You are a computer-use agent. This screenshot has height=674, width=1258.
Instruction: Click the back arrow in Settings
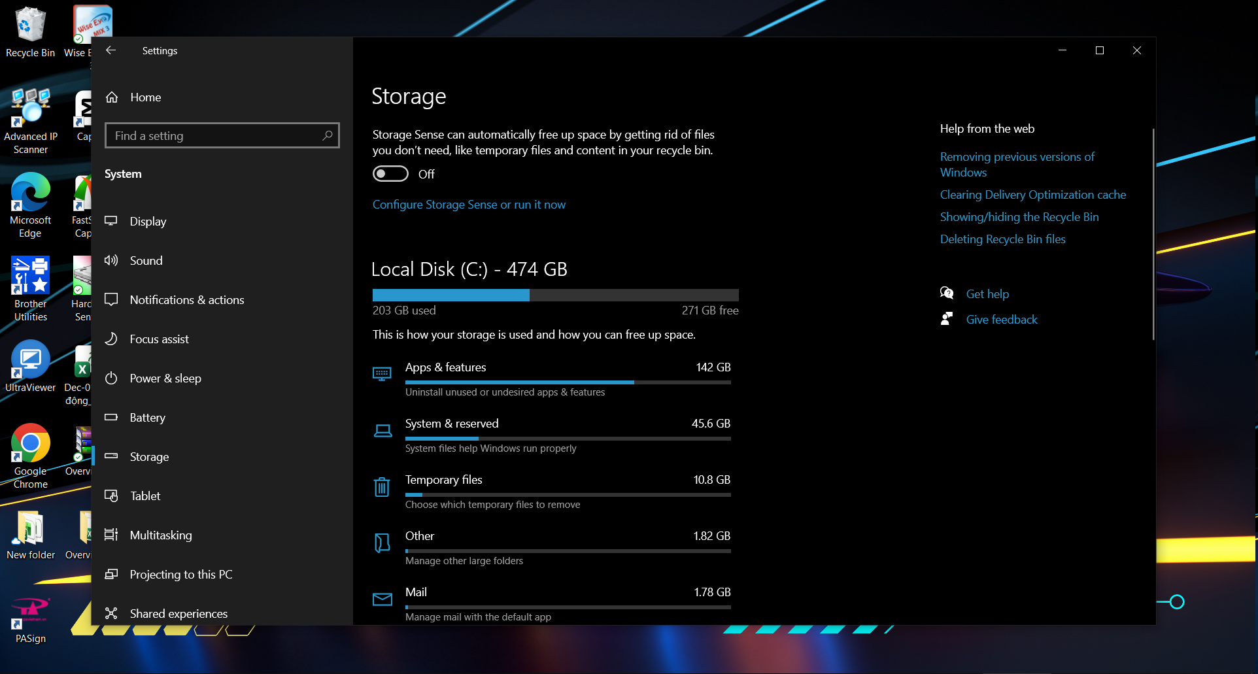(x=111, y=50)
